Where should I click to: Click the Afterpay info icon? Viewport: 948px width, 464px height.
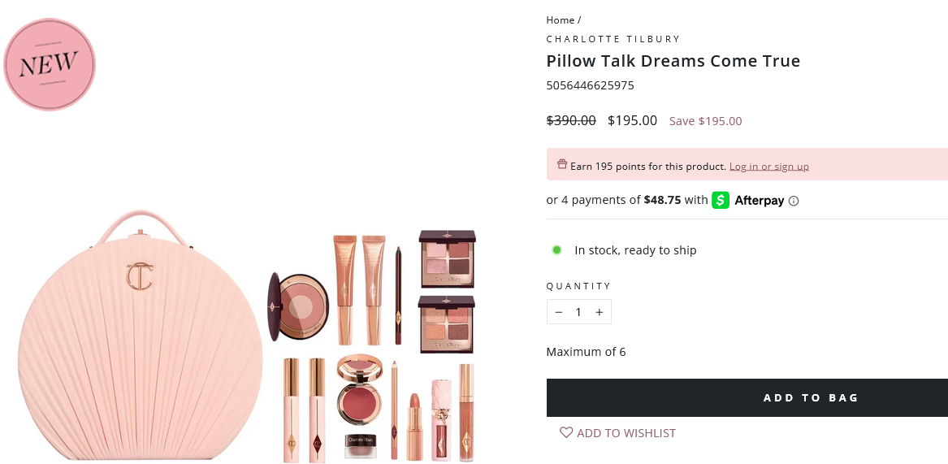pyautogui.click(x=794, y=201)
